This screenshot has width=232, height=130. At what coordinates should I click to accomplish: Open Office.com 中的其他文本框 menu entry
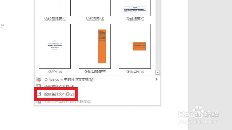(x=98, y=79)
